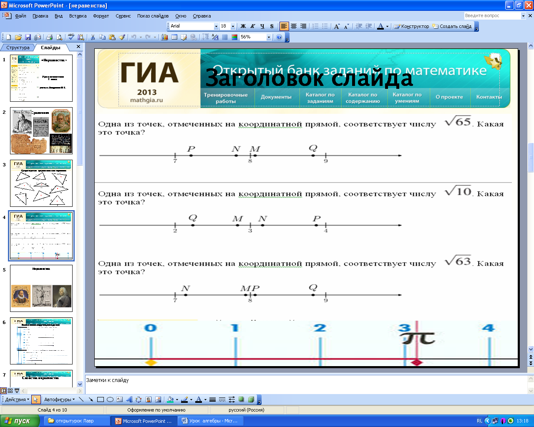Viewport: 534px width, 427px height.
Task: Cut selection with the scissors icon
Action: pyautogui.click(x=93, y=37)
